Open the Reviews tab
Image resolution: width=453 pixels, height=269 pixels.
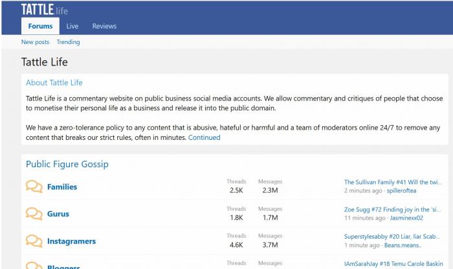click(x=104, y=26)
